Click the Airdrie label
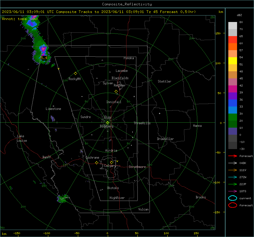This screenshot has height=237, width=254. click(111, 150)
